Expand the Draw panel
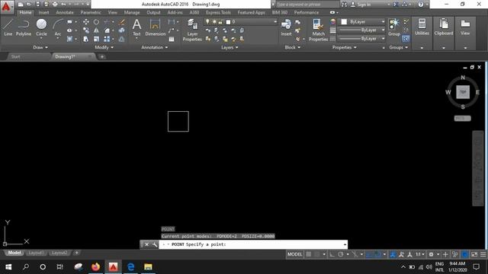The width and height of the screenshot is (488, 274). [x=40, y=47]
